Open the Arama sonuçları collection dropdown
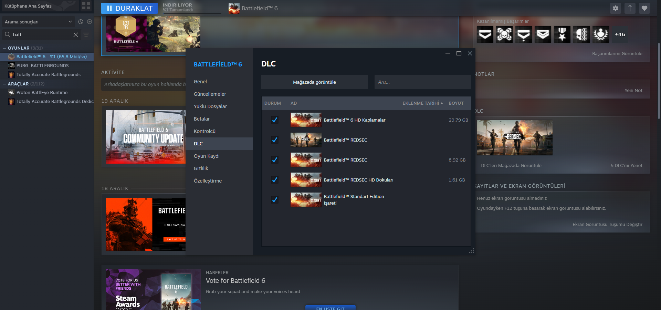 tap(39, 22)
